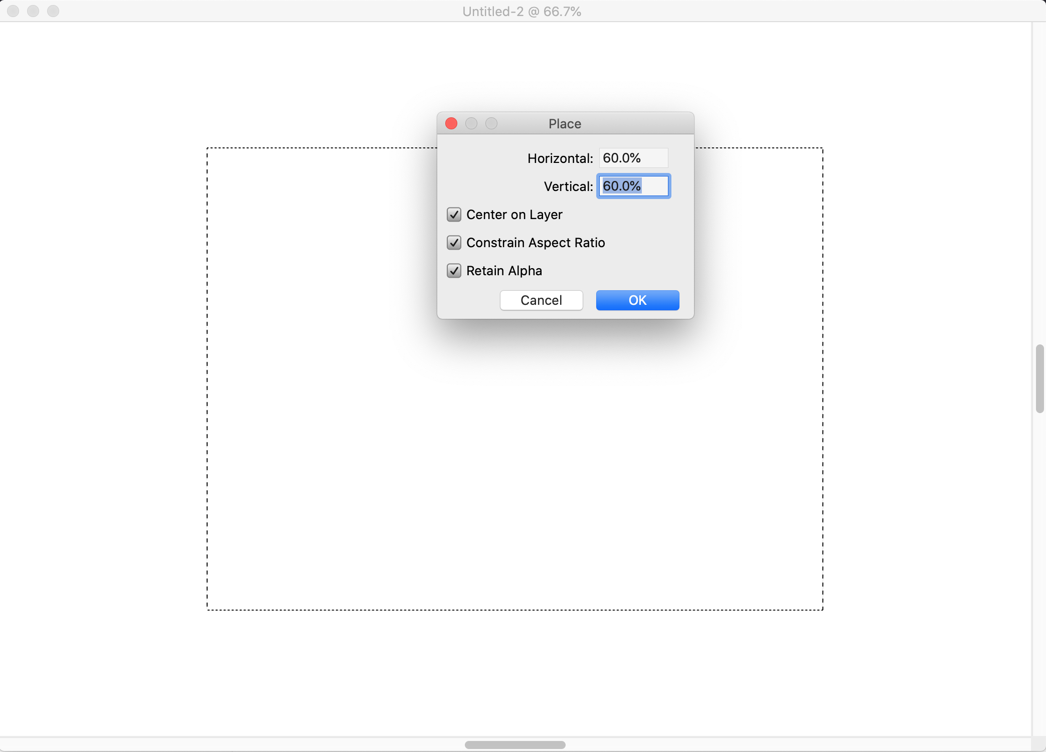Disable Constrain Aspect Ratio checkbox
The width and height of the screenshot is (1046, 752).
click(x=454, y=243)
